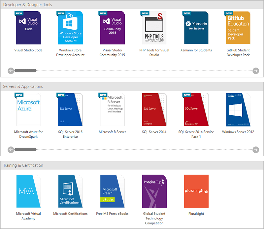This screenshot has width=264, height=229.
Task: Choose the SQL Server 2014 Enterprise box without SP1
Action: tap(154, 109)
